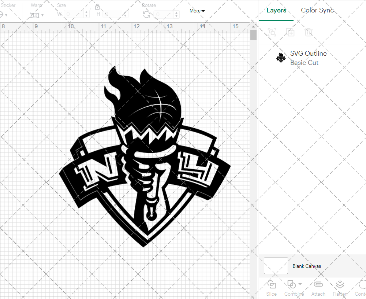Click the Basic Cut operation label

pyautogui.click(x=304, y=63)
